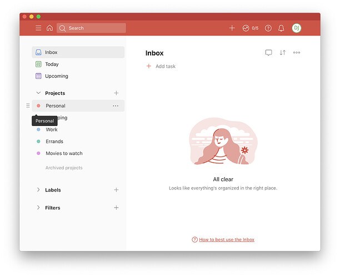The image size is (340, 277).
Task: Add a new project with plus
Action: click(116, 93)
